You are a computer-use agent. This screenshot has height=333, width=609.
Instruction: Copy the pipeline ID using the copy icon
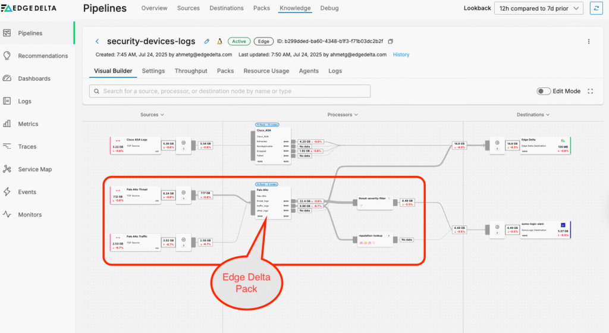pos(391,42)
